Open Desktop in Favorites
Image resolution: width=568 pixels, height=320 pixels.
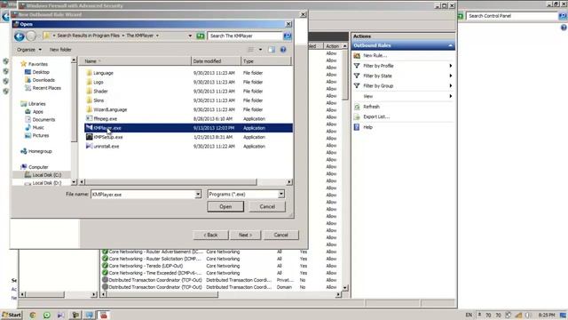(x=41, y=72)
